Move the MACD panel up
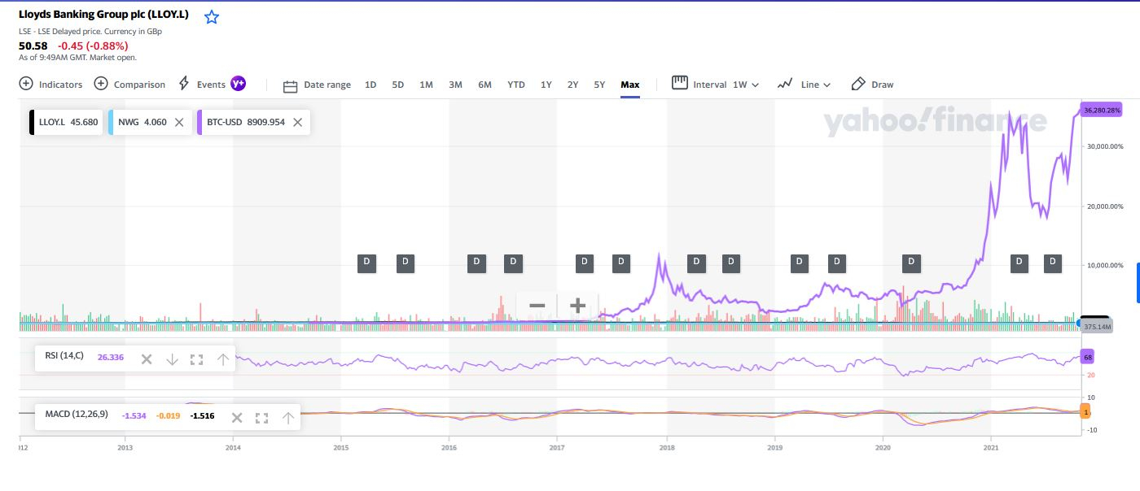The width and height of the screenshot is (1140, 491). click(287, 417)
